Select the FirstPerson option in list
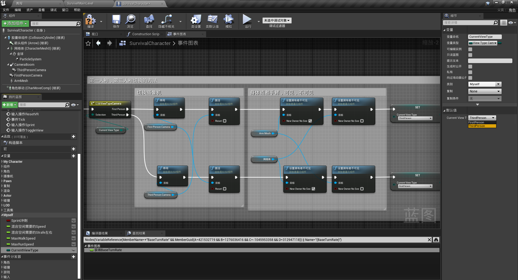The width and height of the screenshot is (518, 280). point(482,122)
